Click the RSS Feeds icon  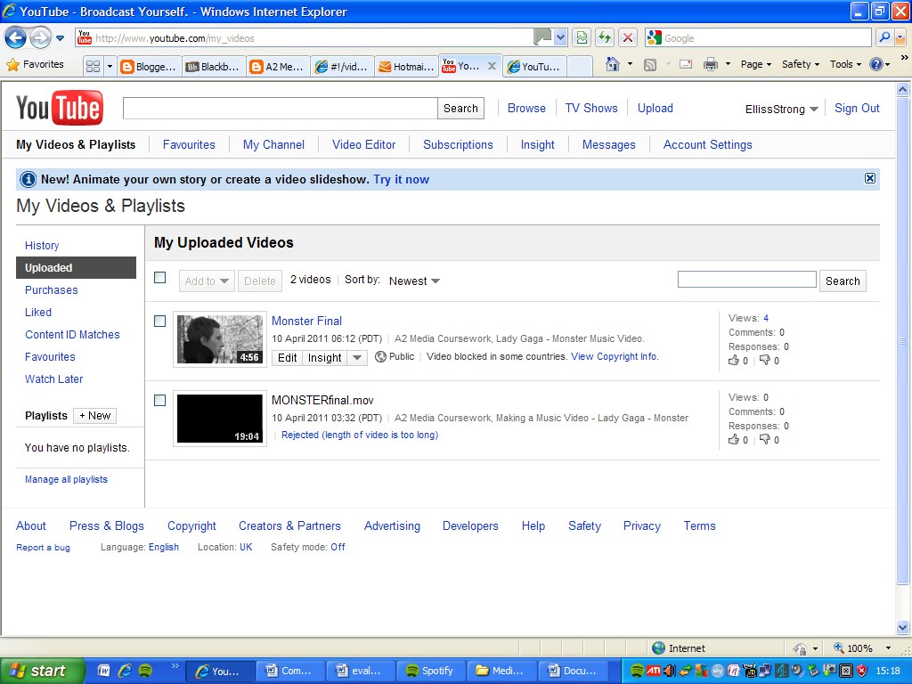(650, 64)
